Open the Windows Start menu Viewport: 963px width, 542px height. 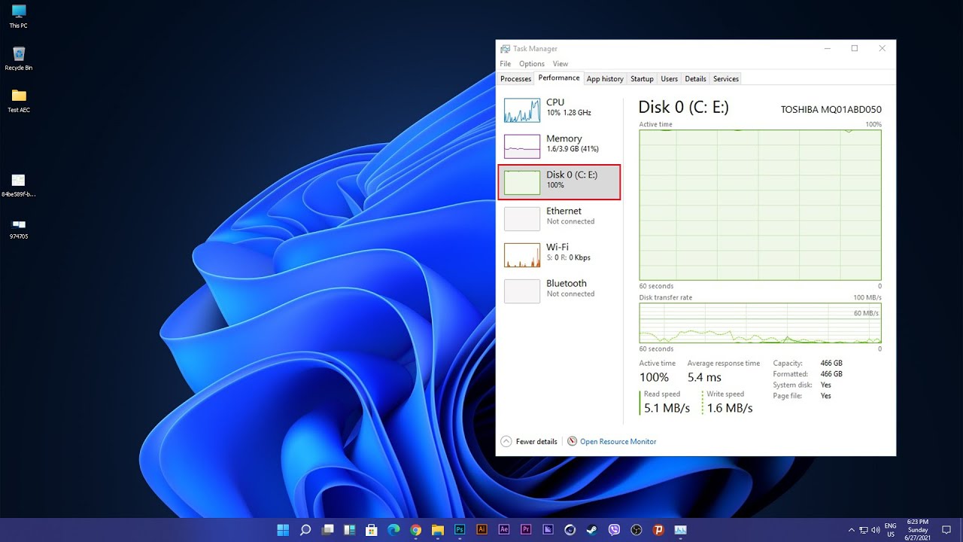(x=283, y=530)
